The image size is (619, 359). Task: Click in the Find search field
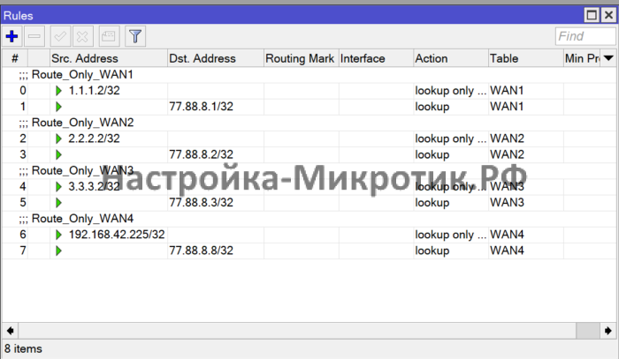point(583,36)
